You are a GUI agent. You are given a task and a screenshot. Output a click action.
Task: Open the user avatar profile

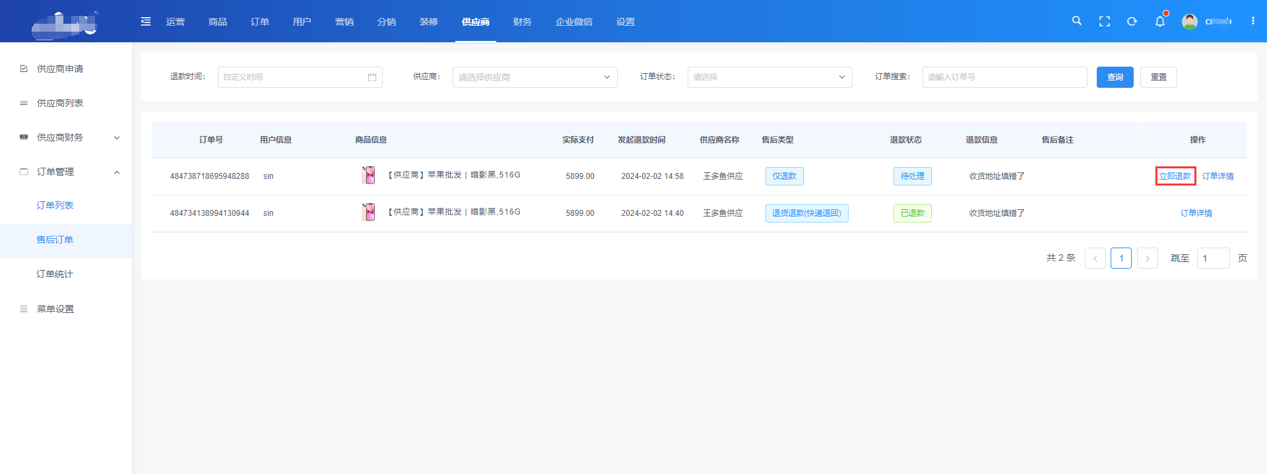point(1190,22)
